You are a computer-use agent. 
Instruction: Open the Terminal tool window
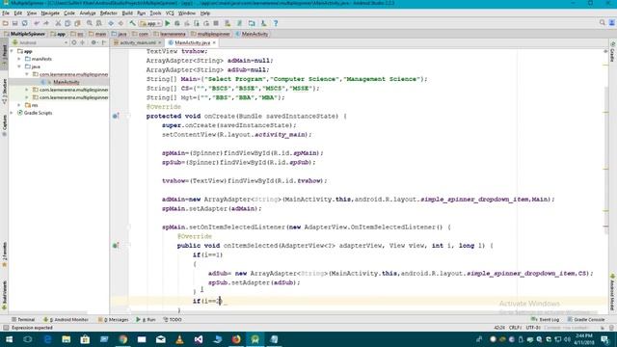coord(23,319)
